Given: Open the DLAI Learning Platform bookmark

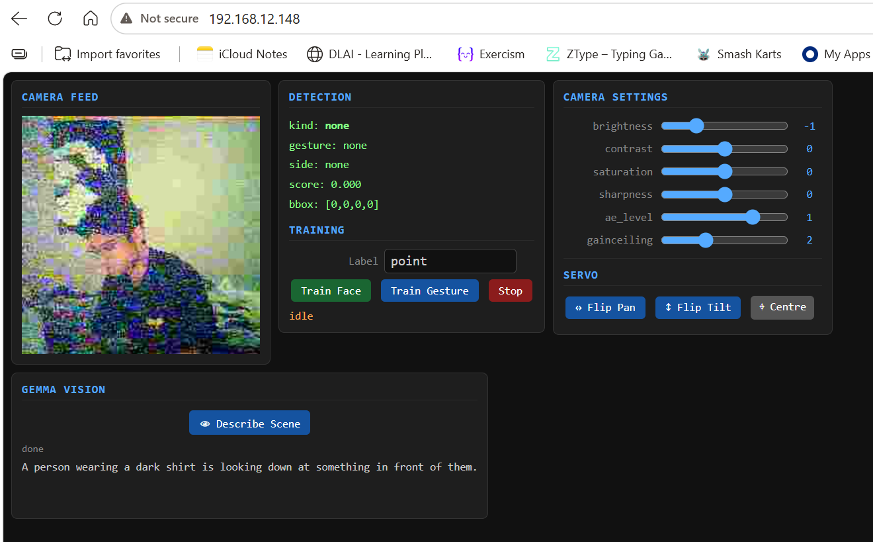Looking at the screenshot, I should coord(370,54).
